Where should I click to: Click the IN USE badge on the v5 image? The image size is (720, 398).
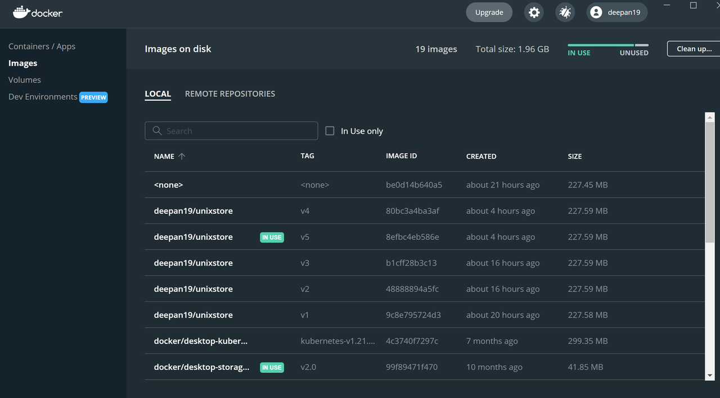click(272, 237)
